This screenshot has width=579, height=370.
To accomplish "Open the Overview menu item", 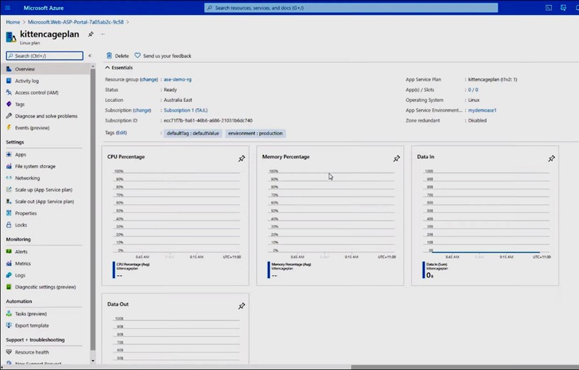I will pyautogui.click(x=45, y=69).
